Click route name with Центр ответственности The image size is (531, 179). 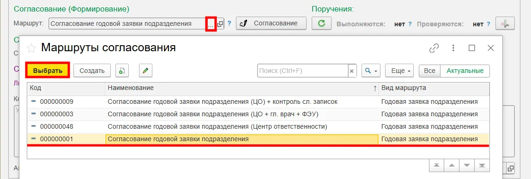217,126
